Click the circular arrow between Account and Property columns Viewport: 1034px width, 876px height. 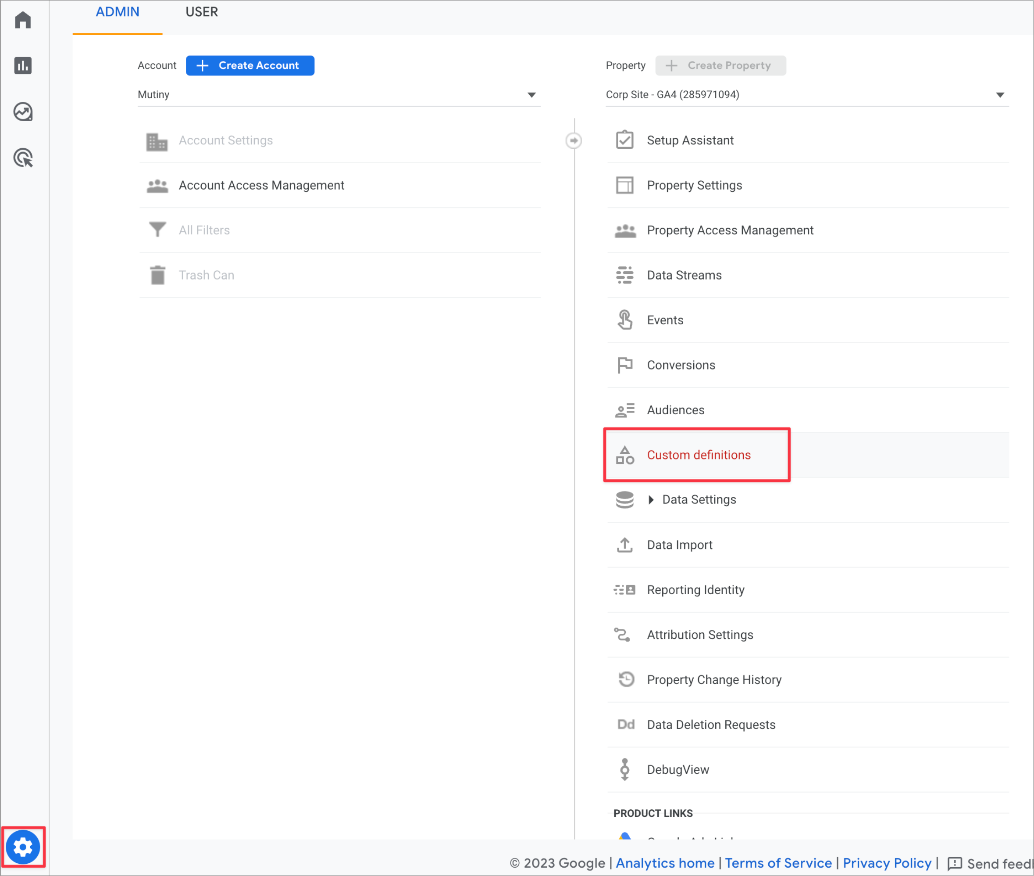click(574, 140)
